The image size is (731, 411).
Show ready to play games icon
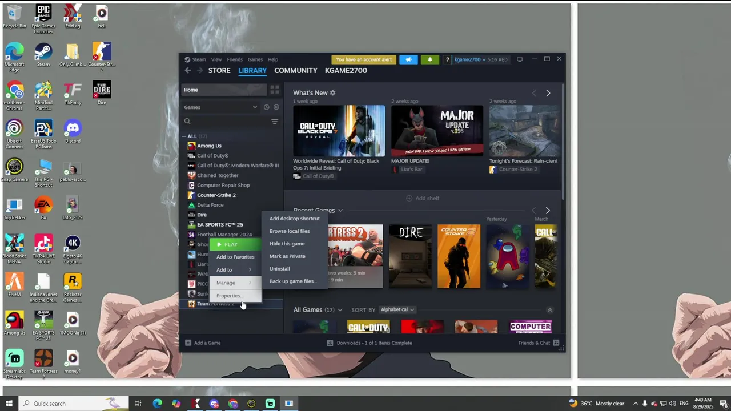tap(276, 107)
